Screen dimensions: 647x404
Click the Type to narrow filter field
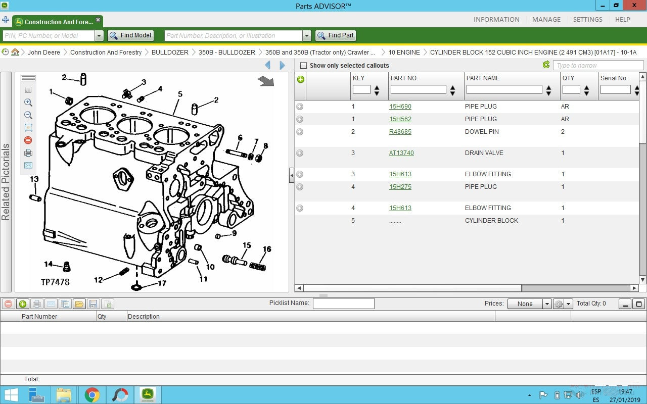[598, 65]
